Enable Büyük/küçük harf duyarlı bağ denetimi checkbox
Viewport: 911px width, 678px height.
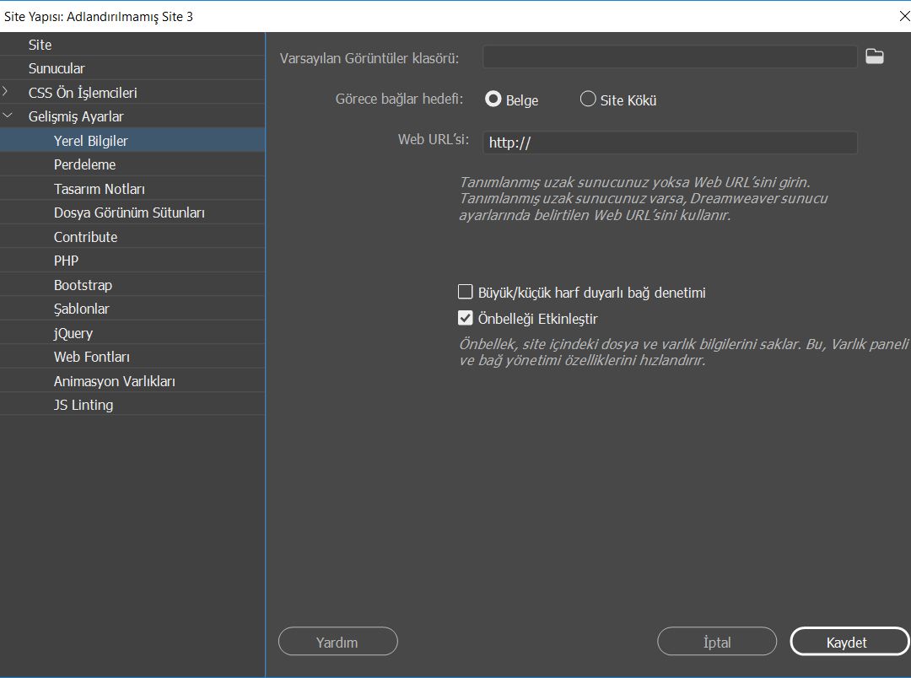(x=465, y=293)
